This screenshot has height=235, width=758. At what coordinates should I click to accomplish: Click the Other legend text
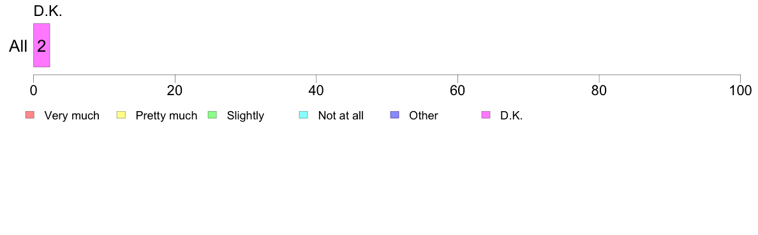[424, 116]
